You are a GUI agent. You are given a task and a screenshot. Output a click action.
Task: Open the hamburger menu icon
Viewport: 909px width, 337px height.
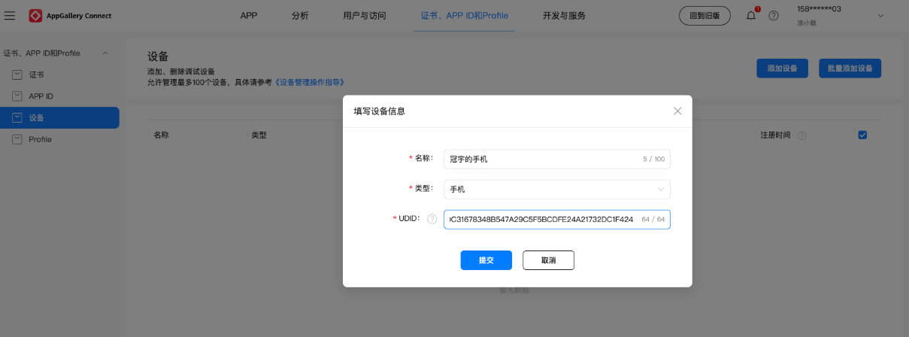[10, 16]
